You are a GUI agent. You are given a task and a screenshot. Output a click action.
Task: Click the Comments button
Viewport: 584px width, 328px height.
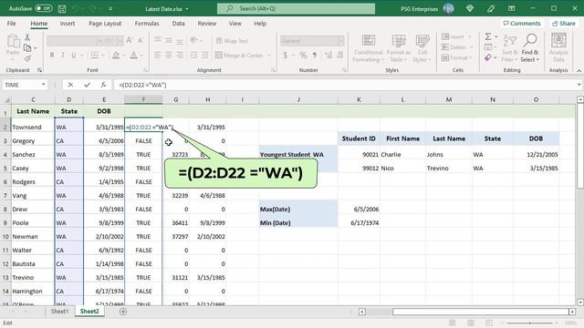521,23
